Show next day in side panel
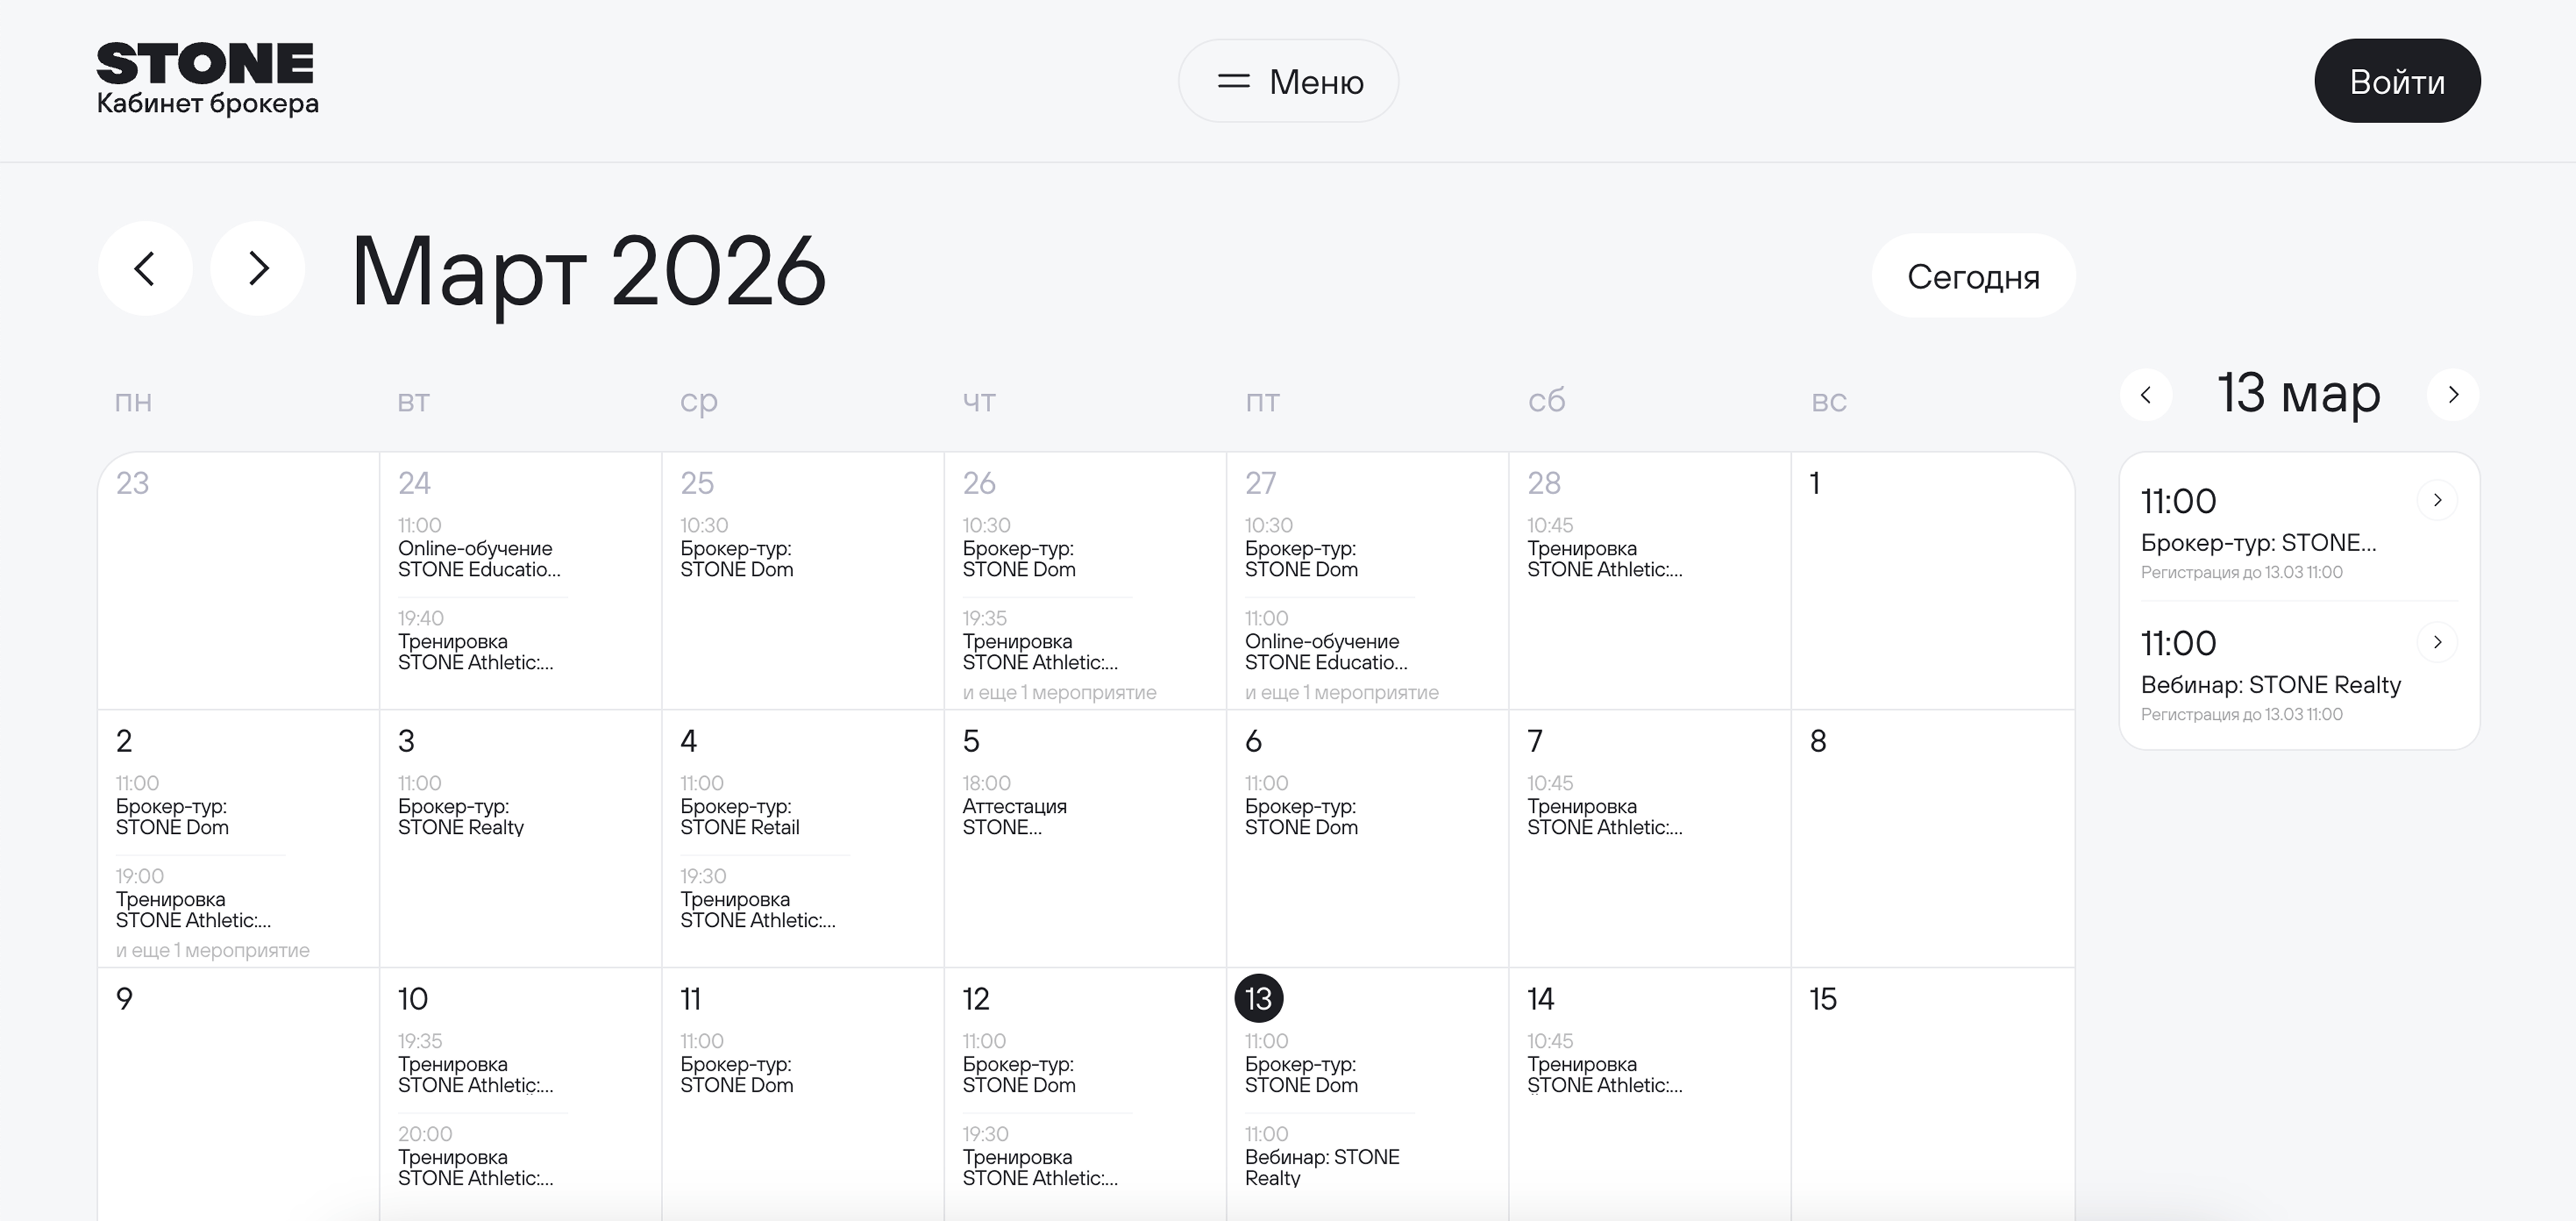The image size is (2576, 1221). click(2453, 394)
